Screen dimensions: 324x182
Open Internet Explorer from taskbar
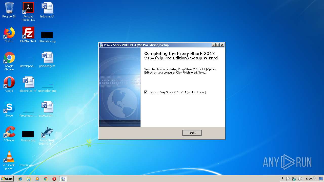tap(20, 179)
